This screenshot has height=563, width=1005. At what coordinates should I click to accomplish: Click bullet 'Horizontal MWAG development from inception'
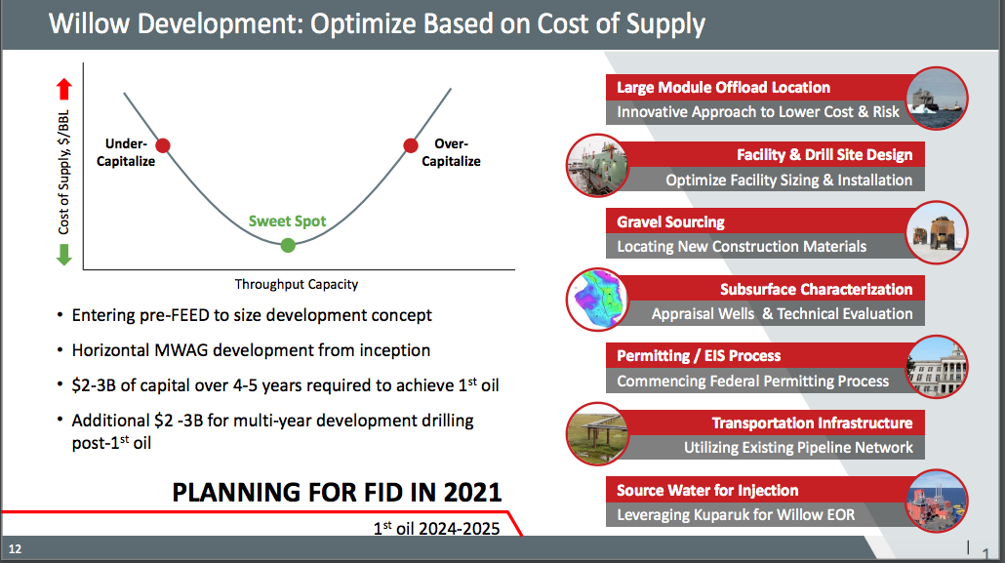pyautogui.click(x=251, y=350)
